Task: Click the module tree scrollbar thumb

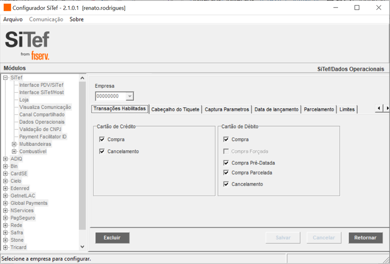Action: [x=82, y=155]
